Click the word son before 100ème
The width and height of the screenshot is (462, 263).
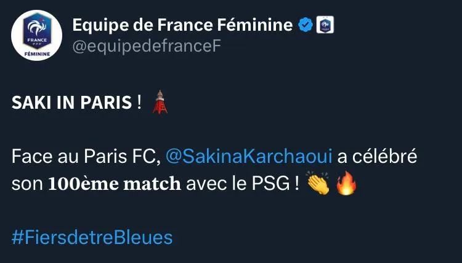(26, 184)
